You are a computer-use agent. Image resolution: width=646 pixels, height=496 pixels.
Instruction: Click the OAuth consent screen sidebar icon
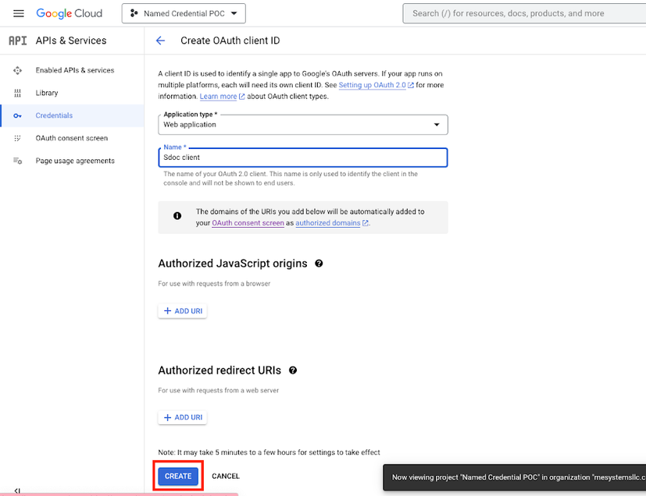(17, 138)
